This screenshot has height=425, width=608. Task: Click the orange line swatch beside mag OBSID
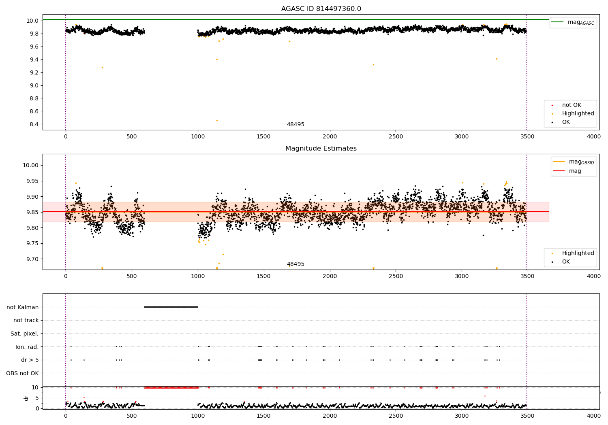click(559, 162)
